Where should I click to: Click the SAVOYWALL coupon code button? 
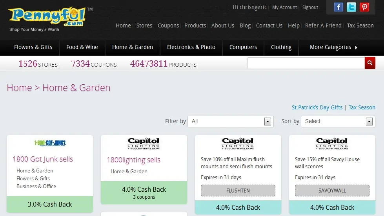332,191
